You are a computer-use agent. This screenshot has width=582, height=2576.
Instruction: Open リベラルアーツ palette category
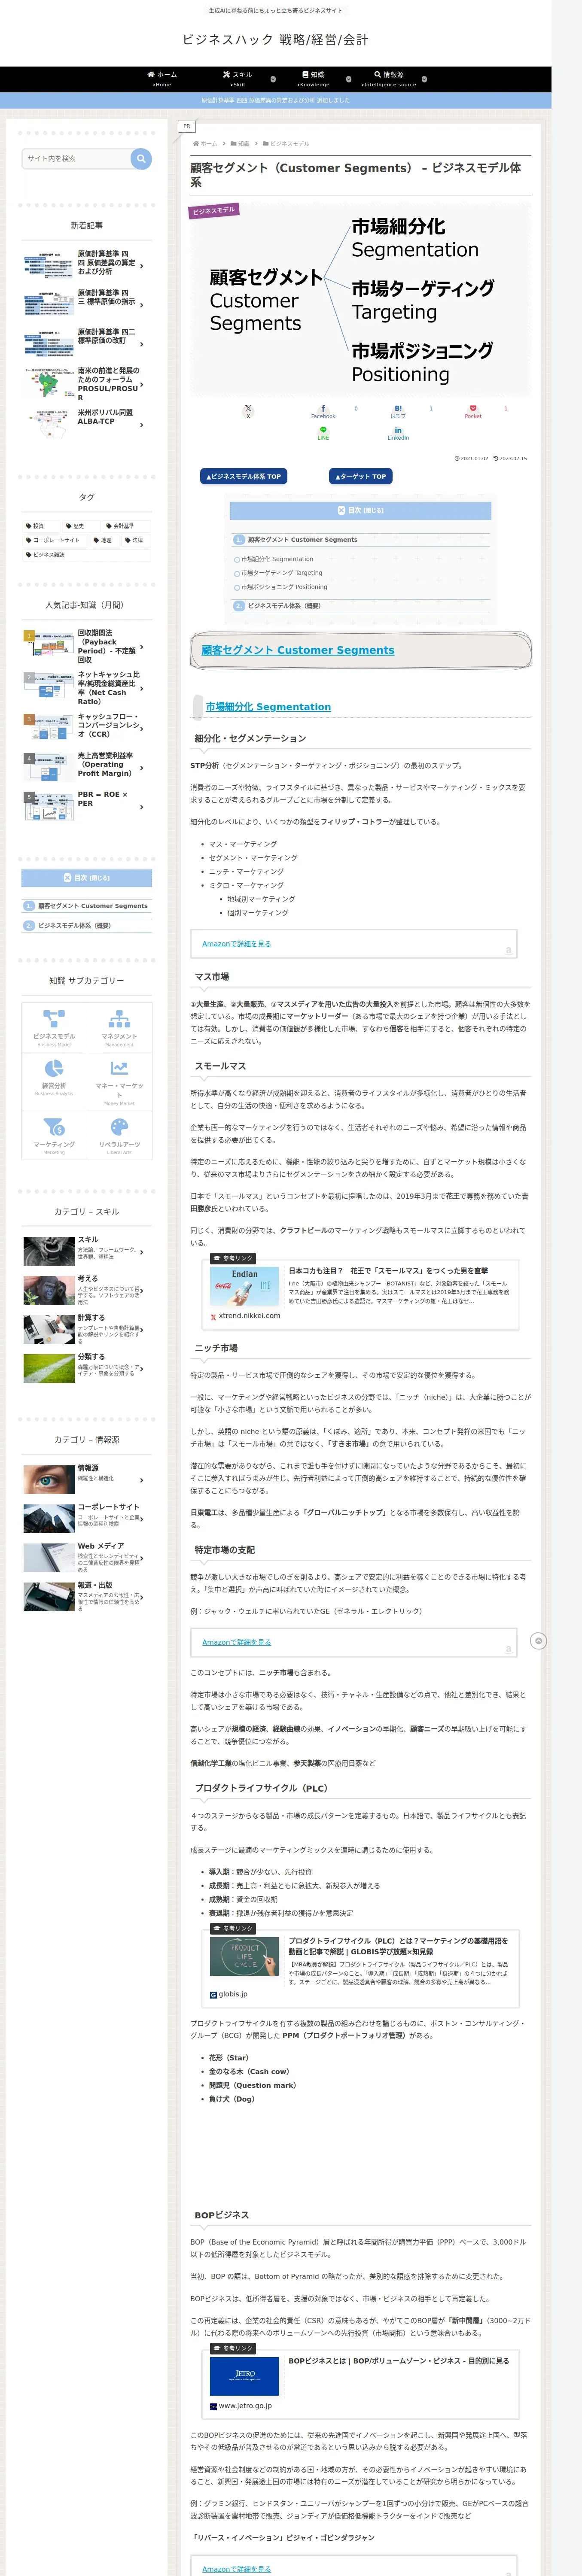click(x=119, y=1135)
